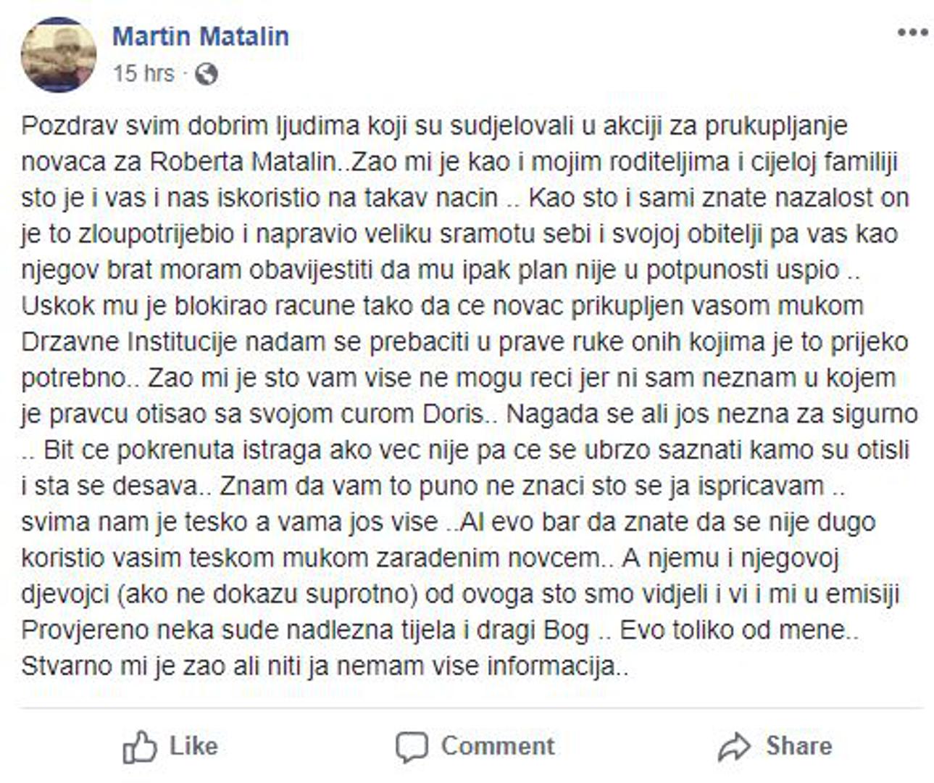
Task: Click the speech bubble Comment icon
Action: click(x=412, y=747)
